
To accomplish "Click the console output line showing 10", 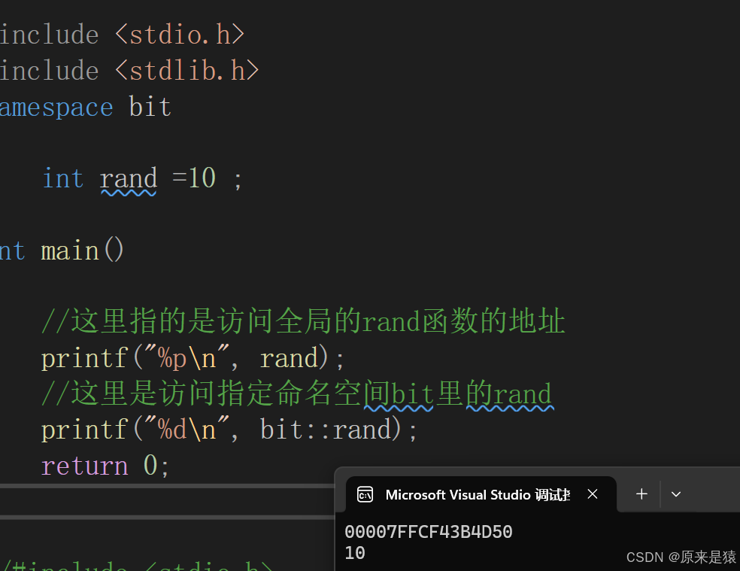I will point(355,553).
